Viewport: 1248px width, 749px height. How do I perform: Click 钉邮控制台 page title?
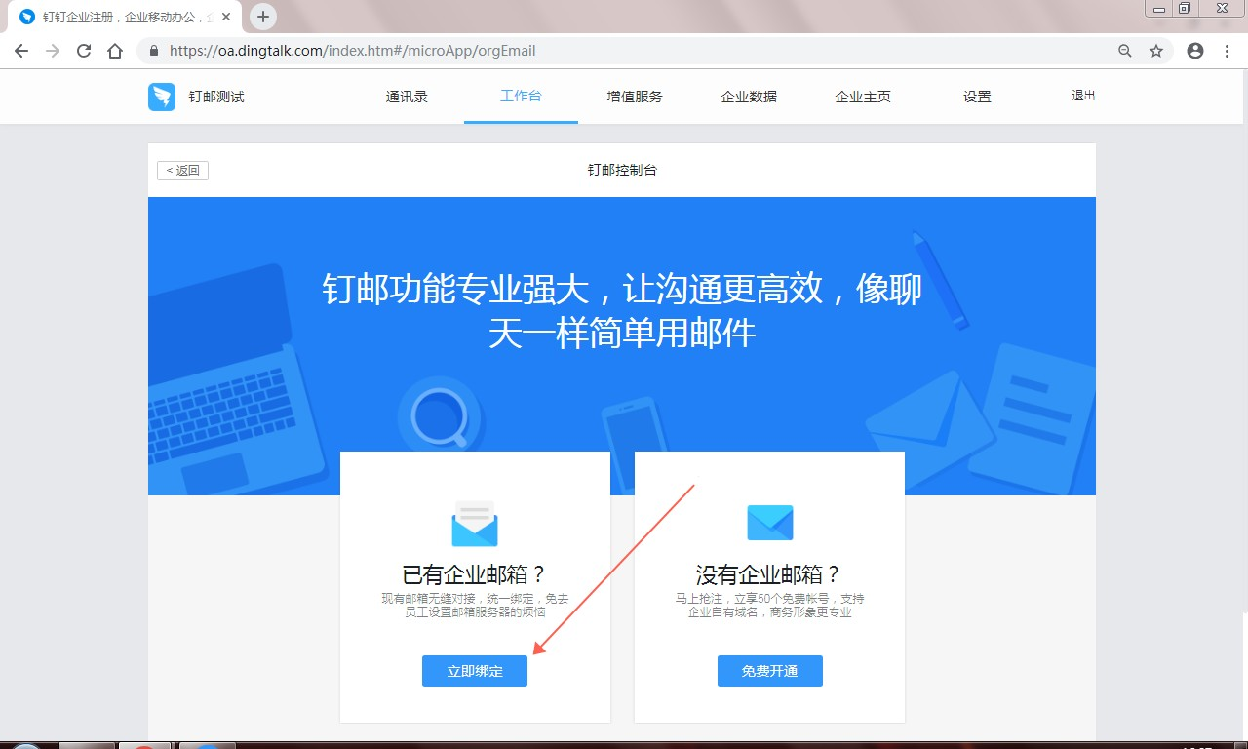point(622,170)
